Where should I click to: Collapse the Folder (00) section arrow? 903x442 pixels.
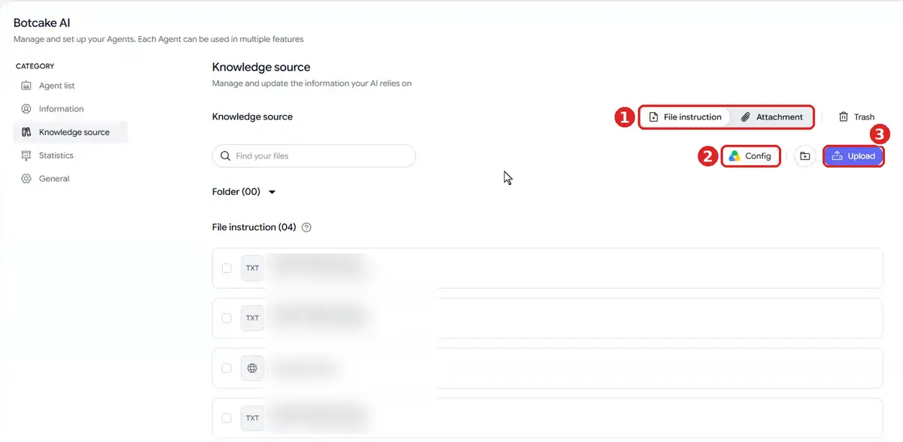272,192
